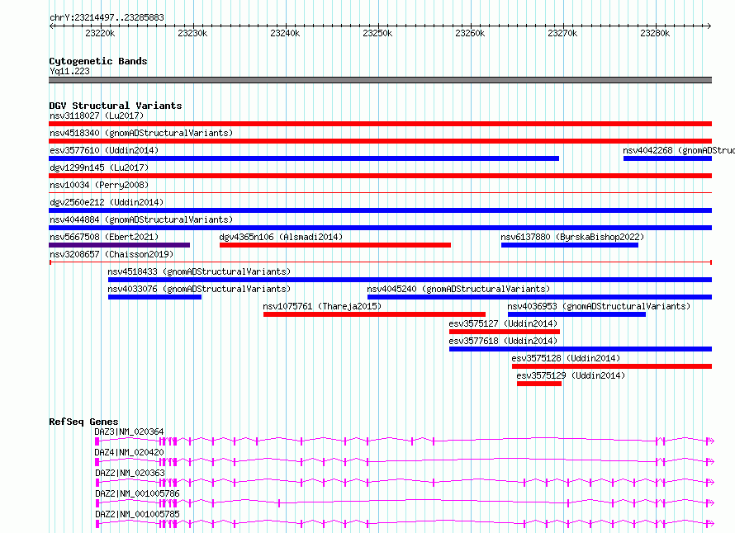The image size is (735, 533).
Task: Click the 23270k ruler tick label
Action: click(562, 34)
